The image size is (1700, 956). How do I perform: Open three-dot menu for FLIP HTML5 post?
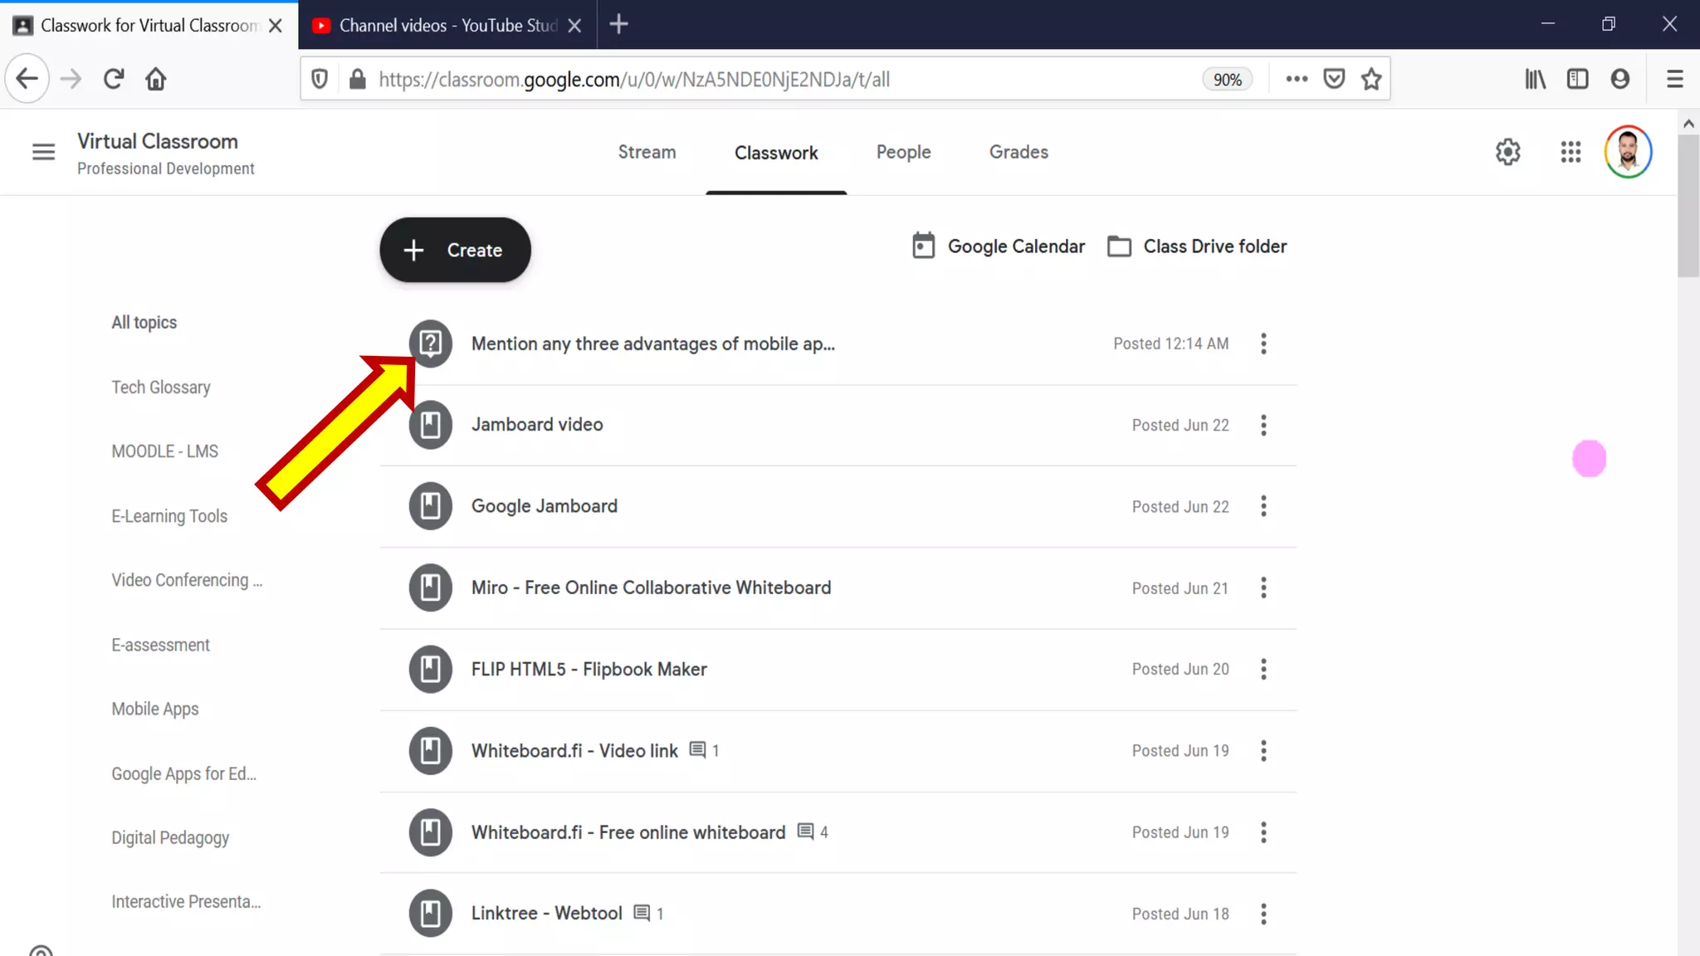pos(1263,669)
